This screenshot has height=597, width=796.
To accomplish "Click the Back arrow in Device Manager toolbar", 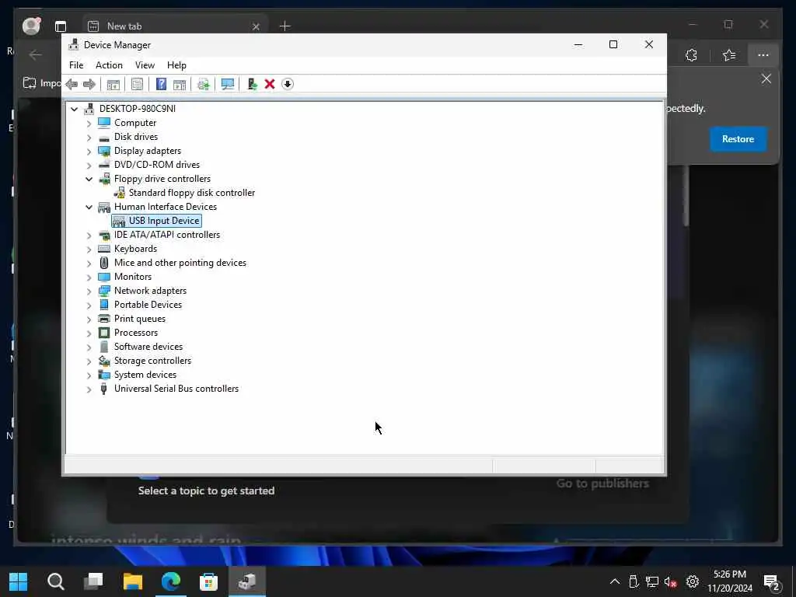I will (x=72, y=84).
